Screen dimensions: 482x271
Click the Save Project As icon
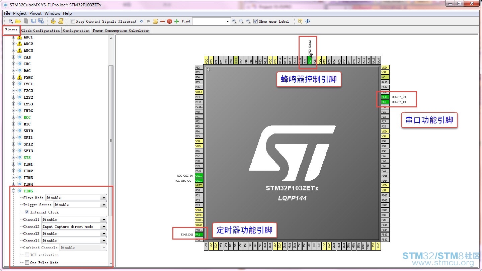(41, 21)
